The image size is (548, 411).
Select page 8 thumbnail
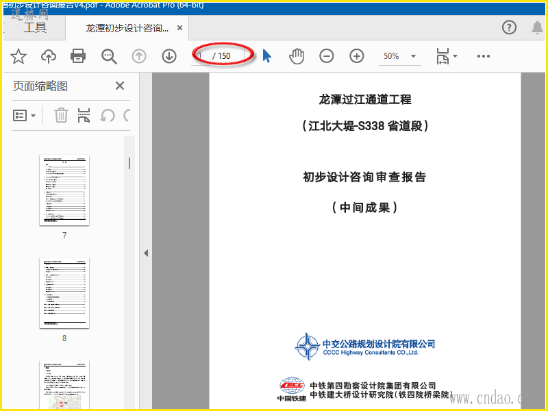coord(64,293)
